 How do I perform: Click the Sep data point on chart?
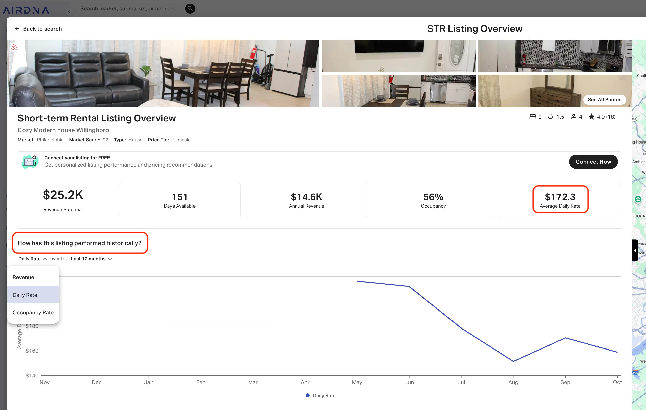[565, 338]
